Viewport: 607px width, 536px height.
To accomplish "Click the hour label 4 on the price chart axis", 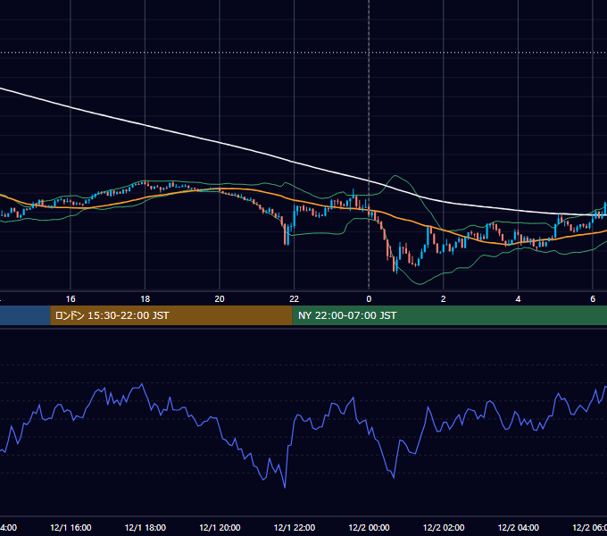I will (x=518, y=299).
